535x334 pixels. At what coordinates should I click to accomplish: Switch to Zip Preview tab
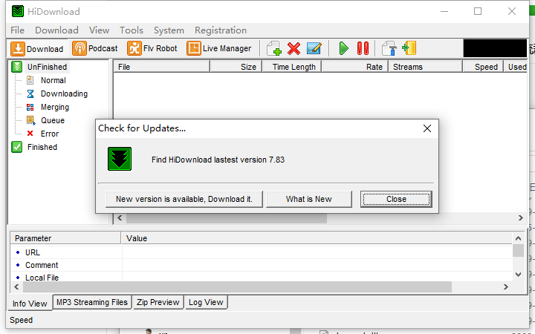coord(158,302)
